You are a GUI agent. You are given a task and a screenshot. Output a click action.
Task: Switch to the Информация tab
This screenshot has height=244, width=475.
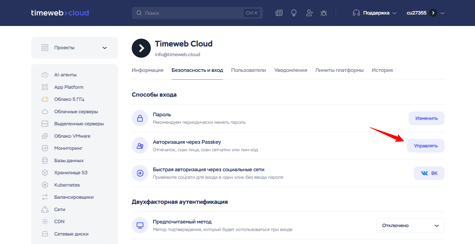[x=147, y=70]
